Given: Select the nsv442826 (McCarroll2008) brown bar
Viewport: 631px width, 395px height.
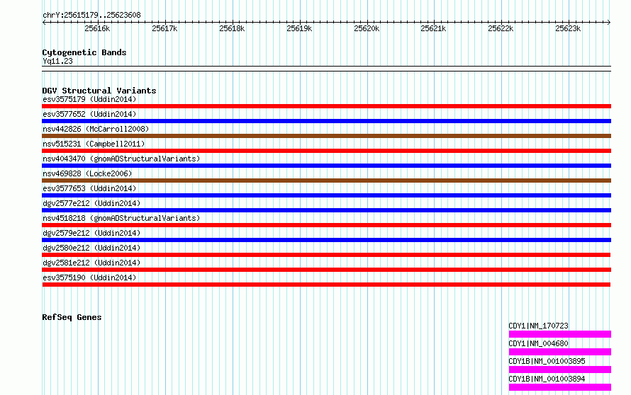Looking at the screenshot, I should coord(326,136).
